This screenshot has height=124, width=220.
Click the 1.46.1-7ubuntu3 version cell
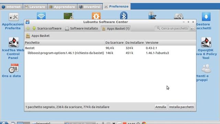[157, 53]
